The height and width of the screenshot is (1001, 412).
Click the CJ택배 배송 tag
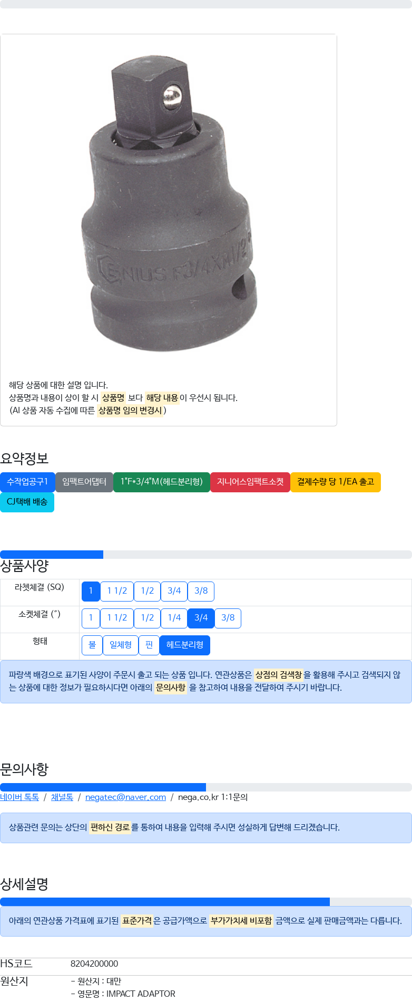[x=27, y=502]
